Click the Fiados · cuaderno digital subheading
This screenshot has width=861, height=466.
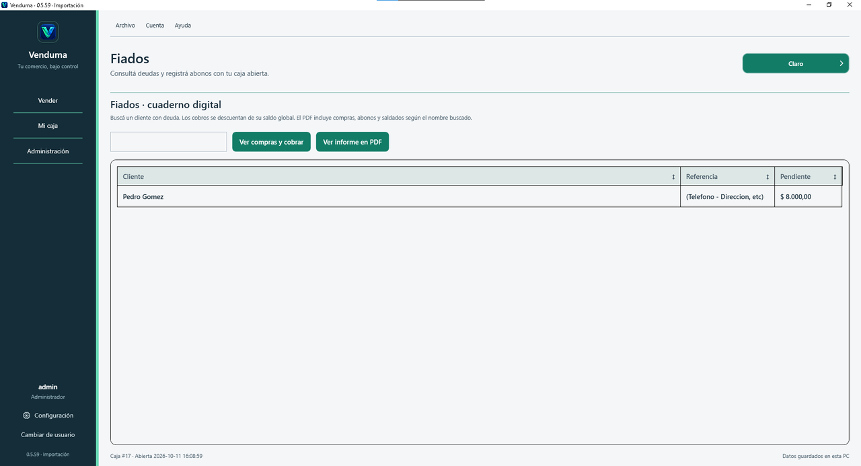165,105
